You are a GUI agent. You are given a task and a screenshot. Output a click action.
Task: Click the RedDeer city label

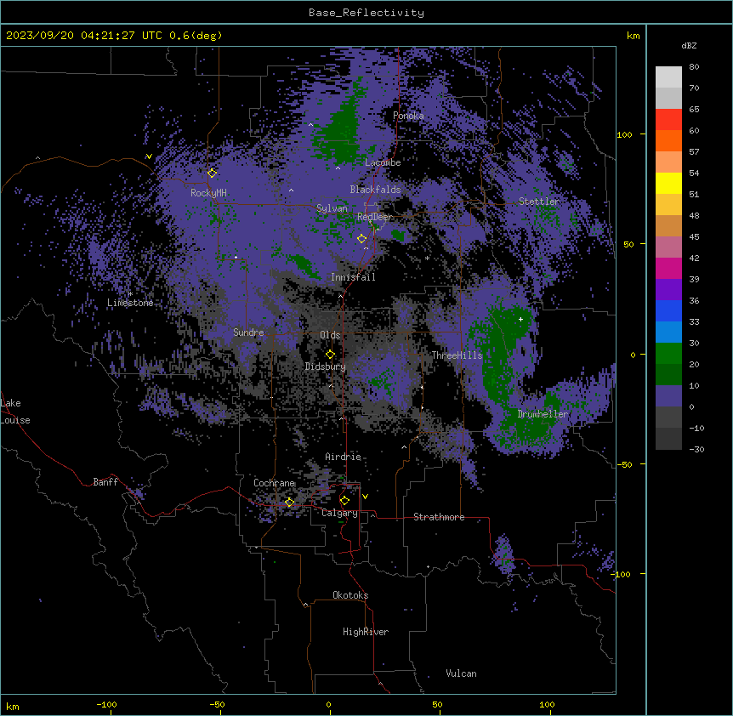(x=374, y=217)
